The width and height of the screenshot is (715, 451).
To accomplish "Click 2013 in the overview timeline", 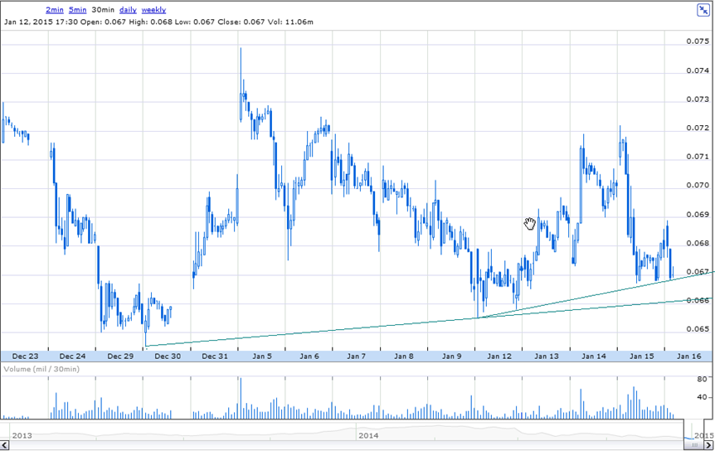I will pos(22,435).
